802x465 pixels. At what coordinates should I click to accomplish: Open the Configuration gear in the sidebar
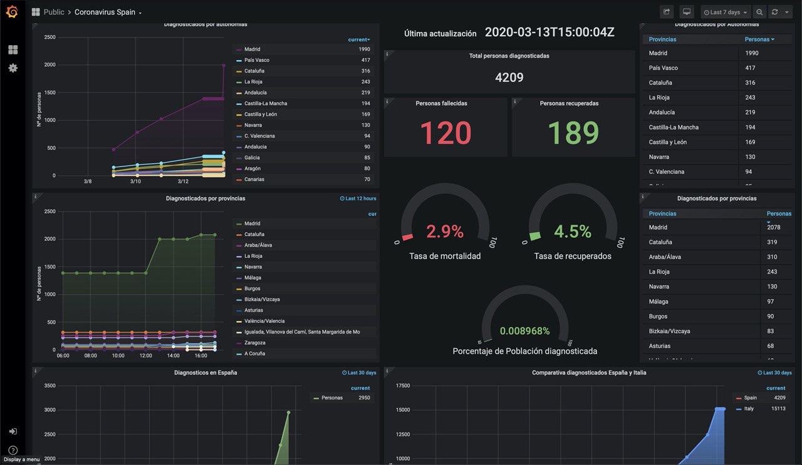[x=13, y=68]
